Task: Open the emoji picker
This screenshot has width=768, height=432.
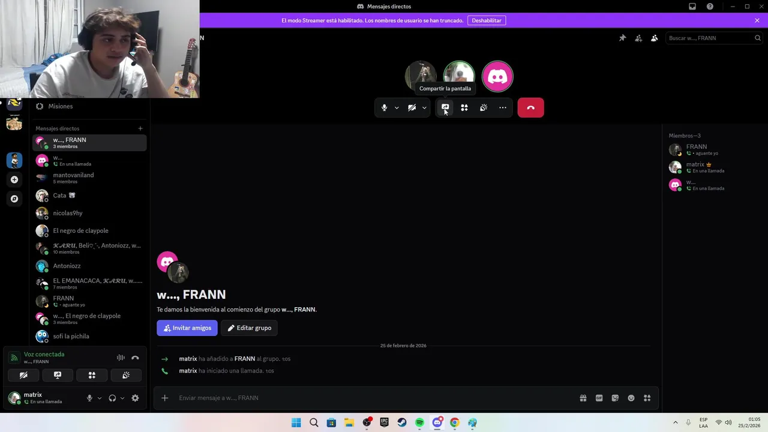Action: [x=631, y=398]
